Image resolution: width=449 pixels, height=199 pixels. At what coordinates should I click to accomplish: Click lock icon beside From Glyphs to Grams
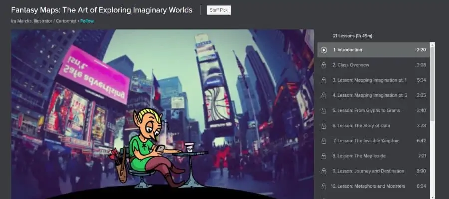tap(324, 111)
